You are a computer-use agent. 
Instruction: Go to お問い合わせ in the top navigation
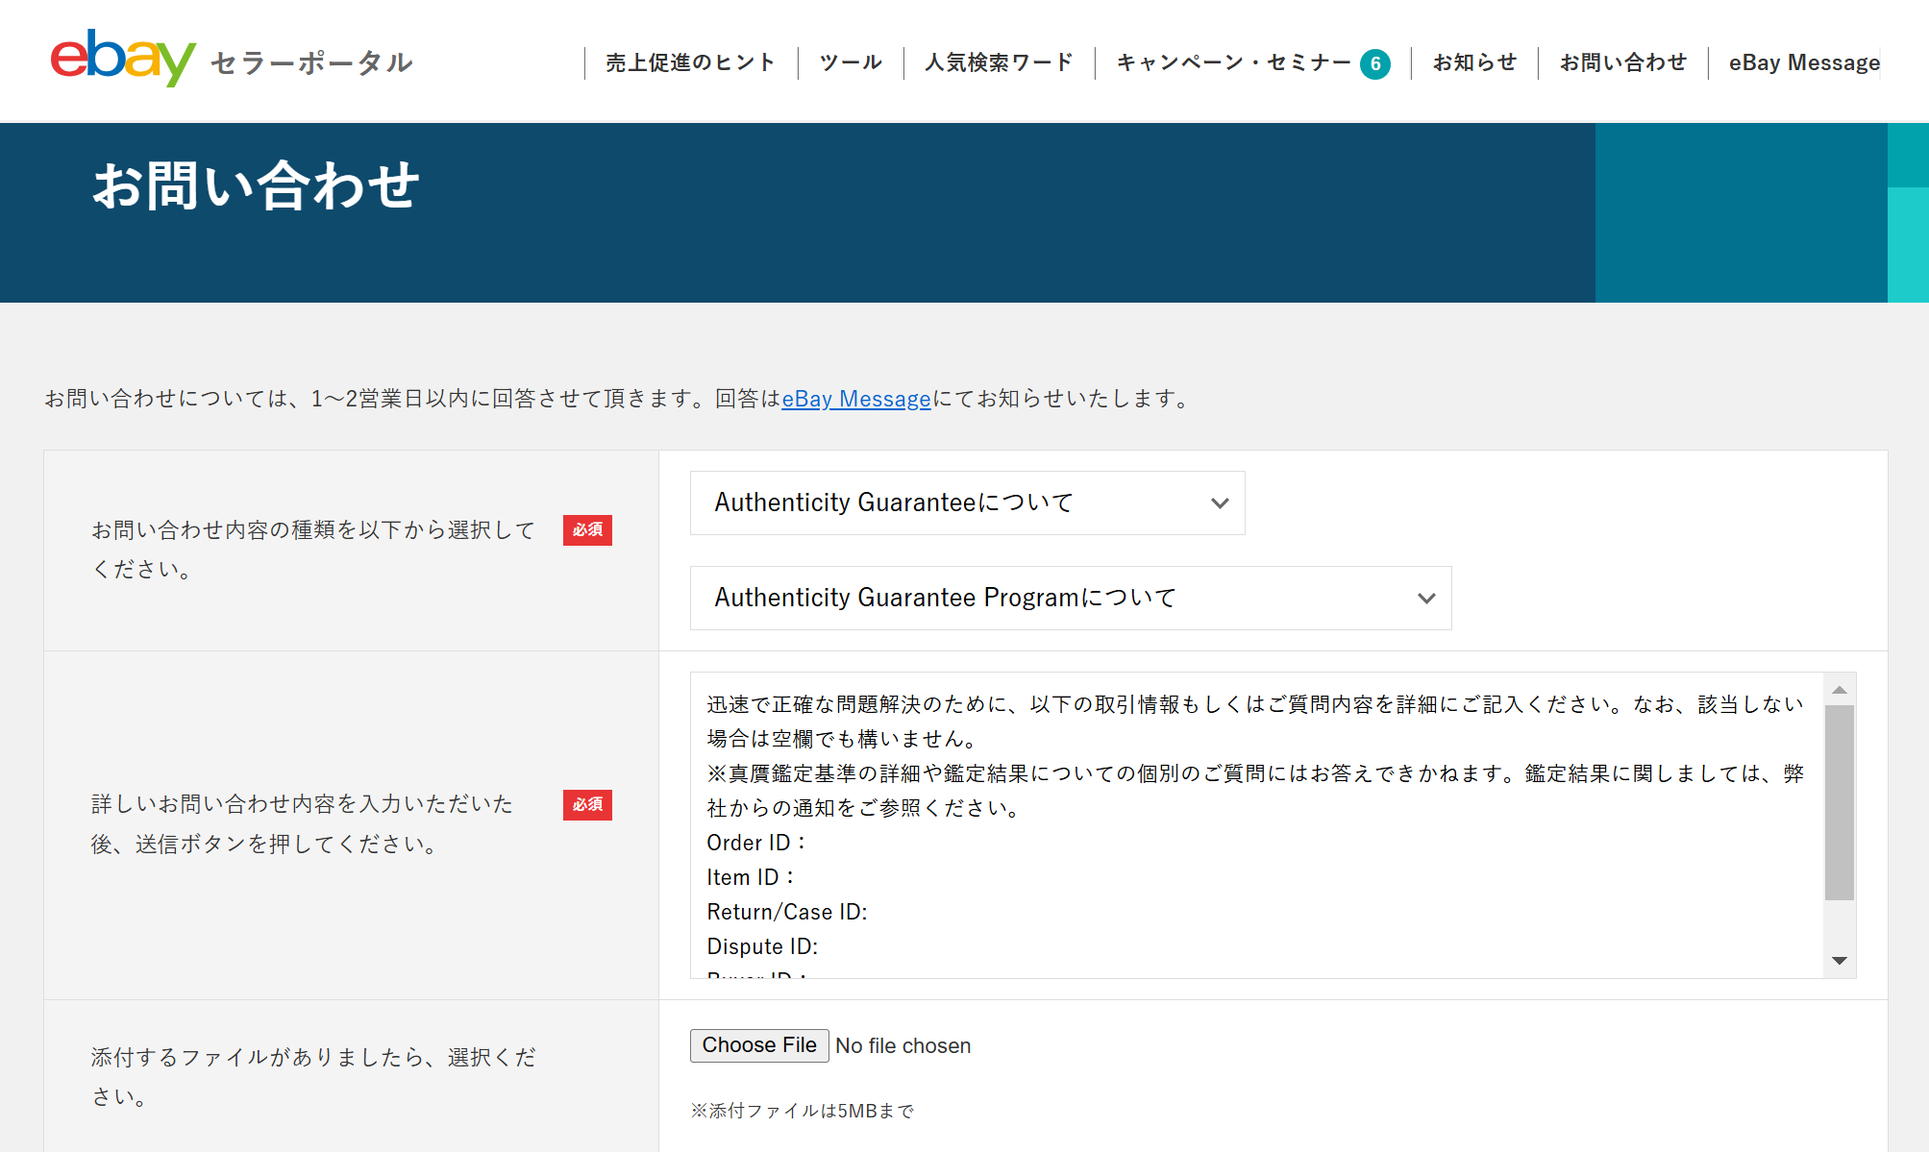coord(1622,62)
